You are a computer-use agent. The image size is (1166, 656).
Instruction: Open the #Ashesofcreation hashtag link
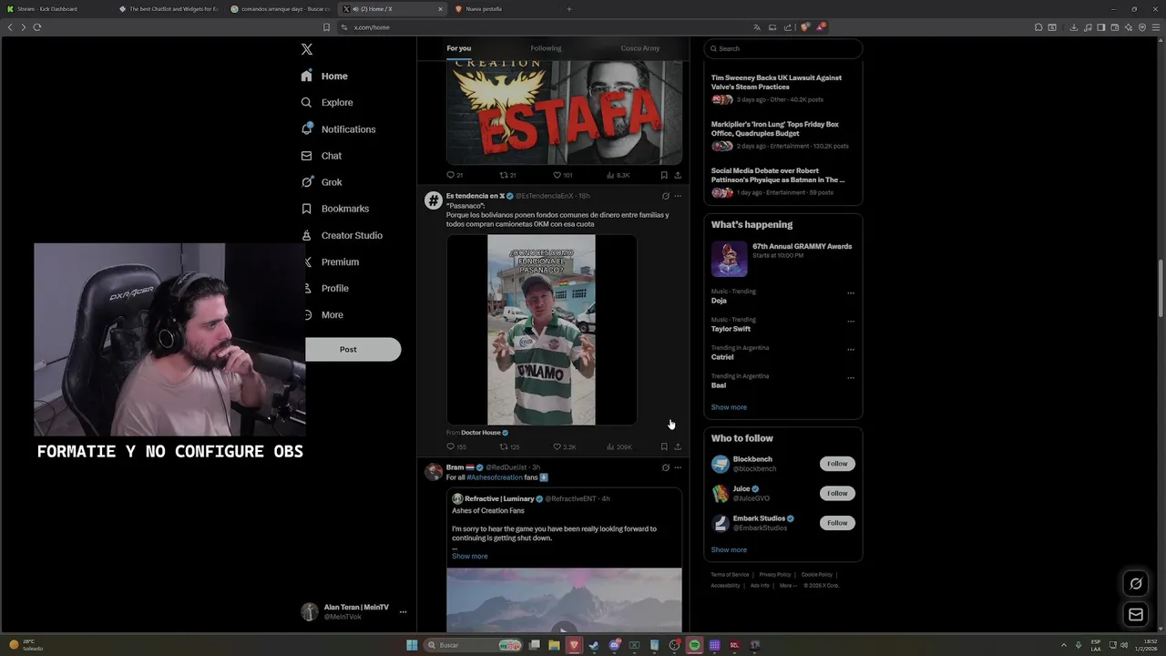[495, 477]
